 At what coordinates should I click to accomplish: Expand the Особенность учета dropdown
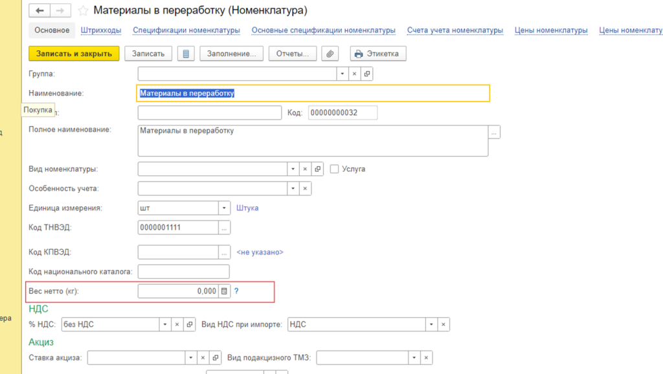tap(293, 189)
